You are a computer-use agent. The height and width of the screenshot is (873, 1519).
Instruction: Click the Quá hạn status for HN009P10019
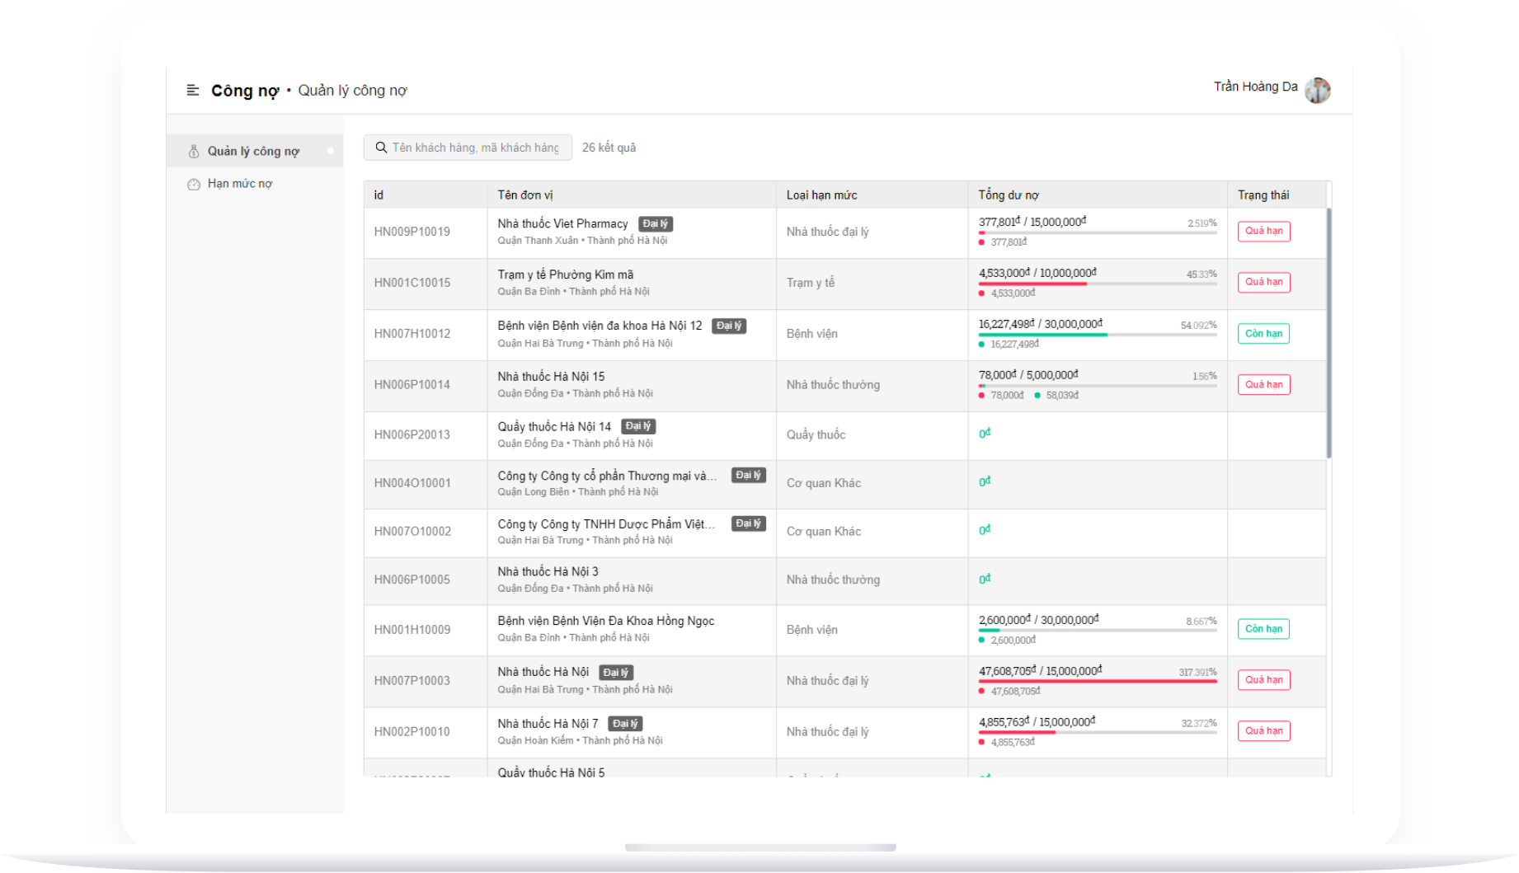[x=1263, y=232]
